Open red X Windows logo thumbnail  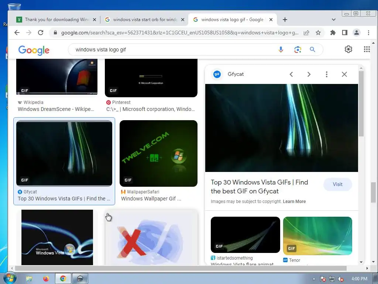click(151, 237)
